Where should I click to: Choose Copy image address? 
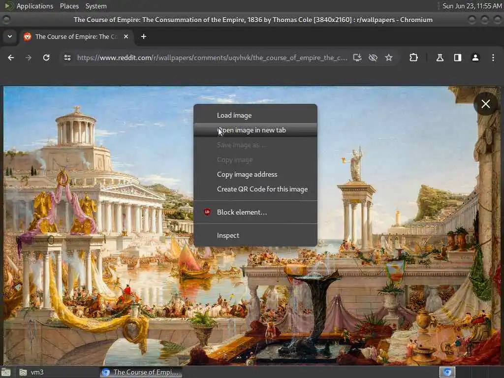pos(255,174)
